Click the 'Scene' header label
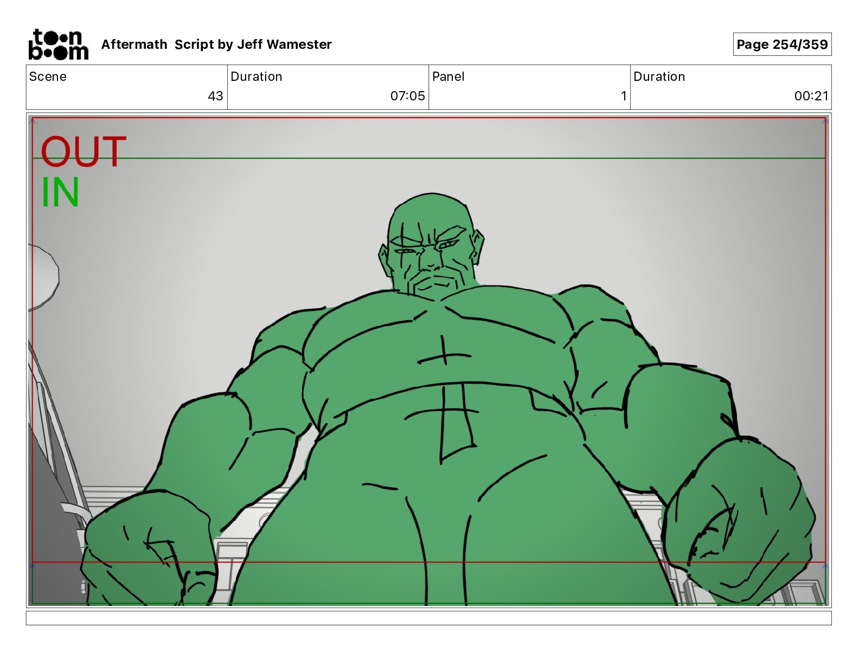This screenshot has width=859, height=664. coord(48,76)
